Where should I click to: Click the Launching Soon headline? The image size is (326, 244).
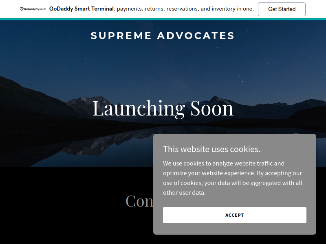[x=163, y=109]
